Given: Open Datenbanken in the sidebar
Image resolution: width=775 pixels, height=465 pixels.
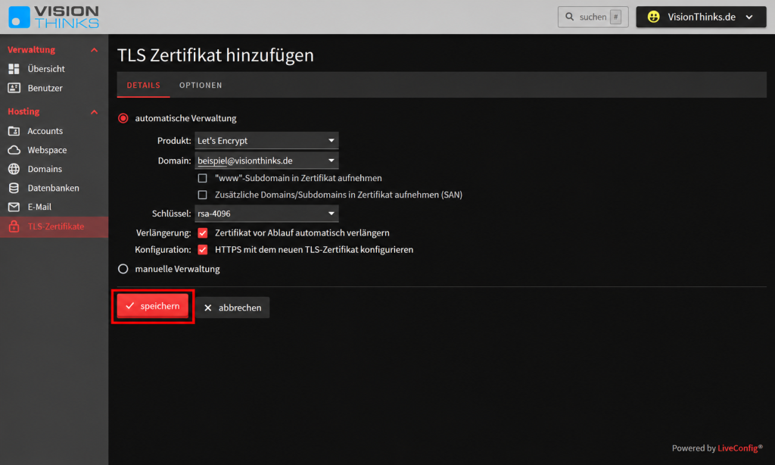Looking at the screenshot, I should tap(54, 188).
